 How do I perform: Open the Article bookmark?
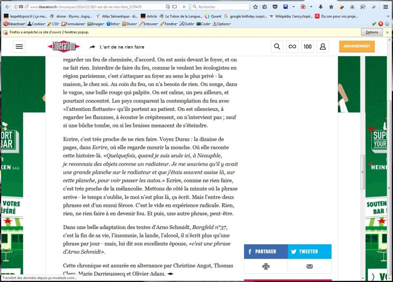tap(149, 16)
